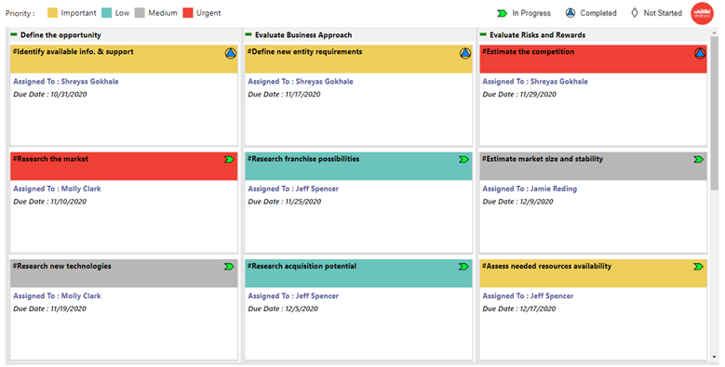Viewport: 725px width, 367px height.
Task: Click the Important yellow priority swatch
Action: [x=52, y=13]
